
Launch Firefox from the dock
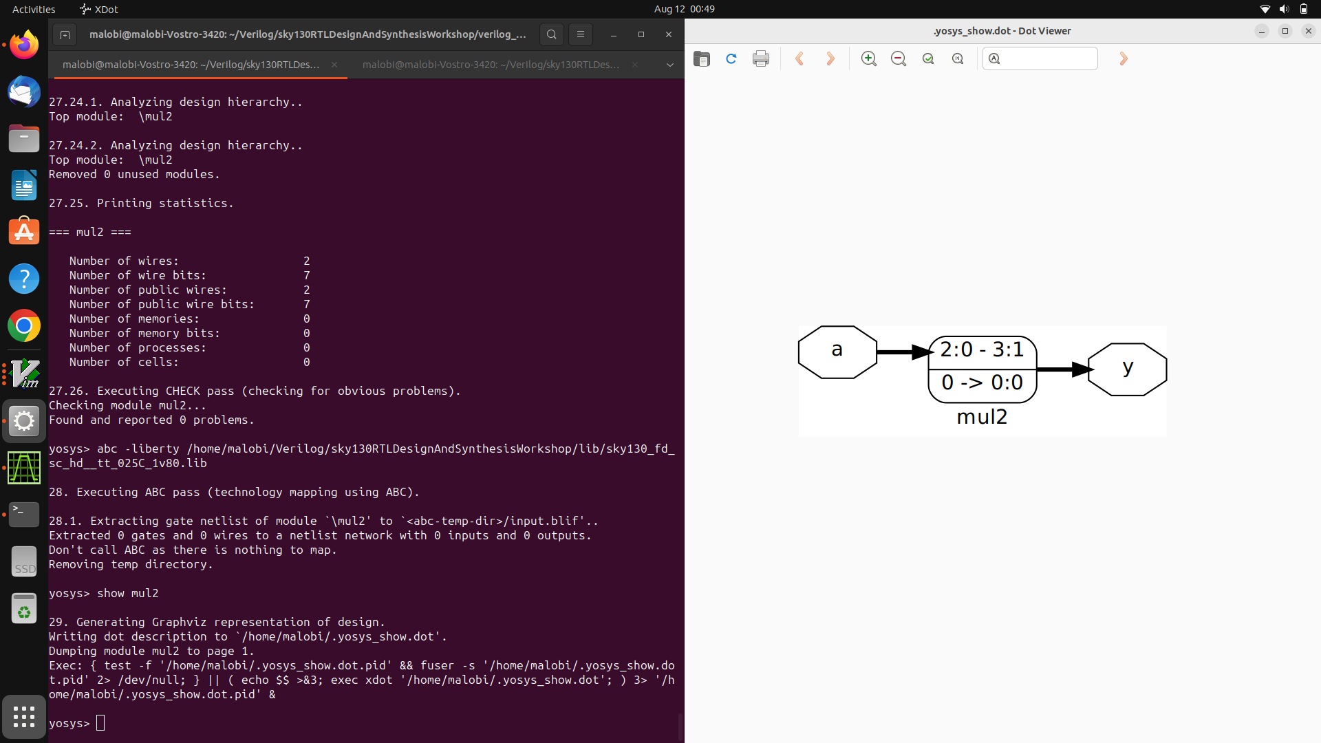[23, 44]
